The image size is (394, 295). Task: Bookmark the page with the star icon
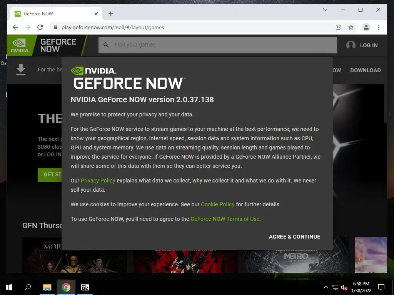(351, 27)
